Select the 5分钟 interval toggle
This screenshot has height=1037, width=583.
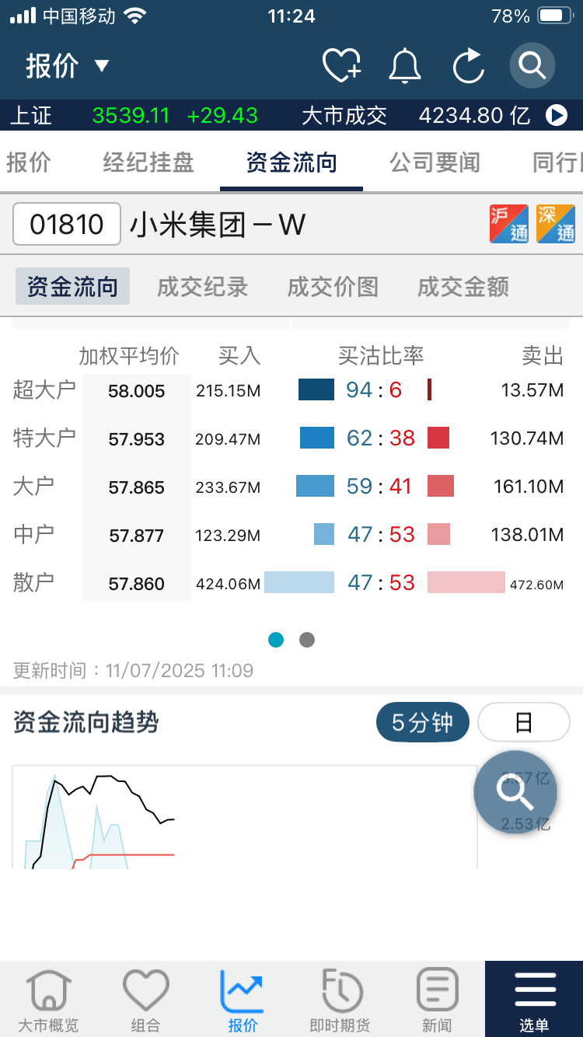pos(423,723)
